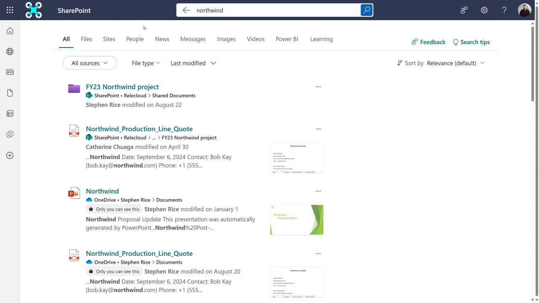This screenshot has width=539, height=303.
Task: Click the sort order icon beside Sort by
Action: coord(400,63)
